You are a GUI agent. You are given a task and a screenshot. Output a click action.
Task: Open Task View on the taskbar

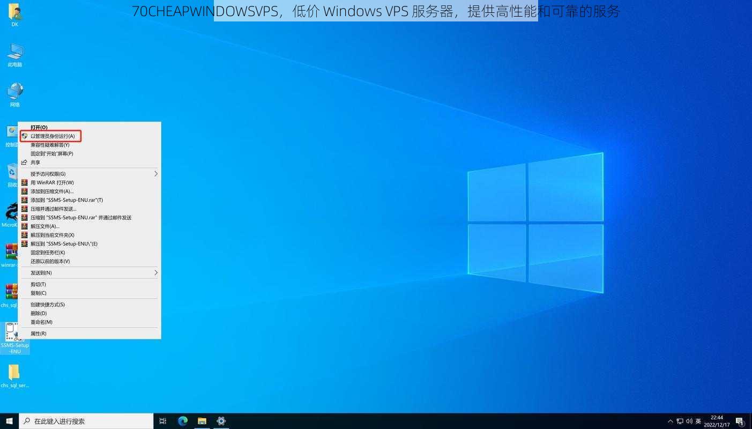163,421
